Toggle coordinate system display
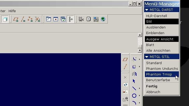The image size is (189, 106). click(x=37, y=19)
